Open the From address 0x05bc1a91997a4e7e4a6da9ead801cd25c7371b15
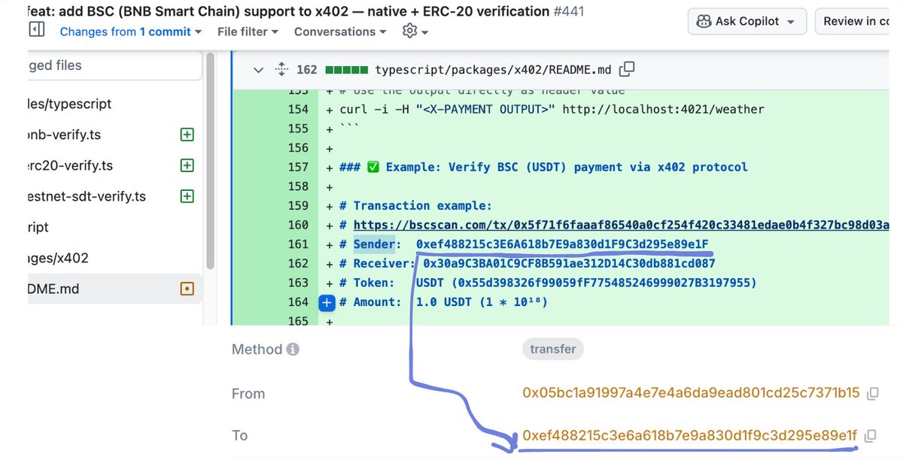Image resolution: width=903 pixels, height=469 pixels. click(x=691, y=393)
